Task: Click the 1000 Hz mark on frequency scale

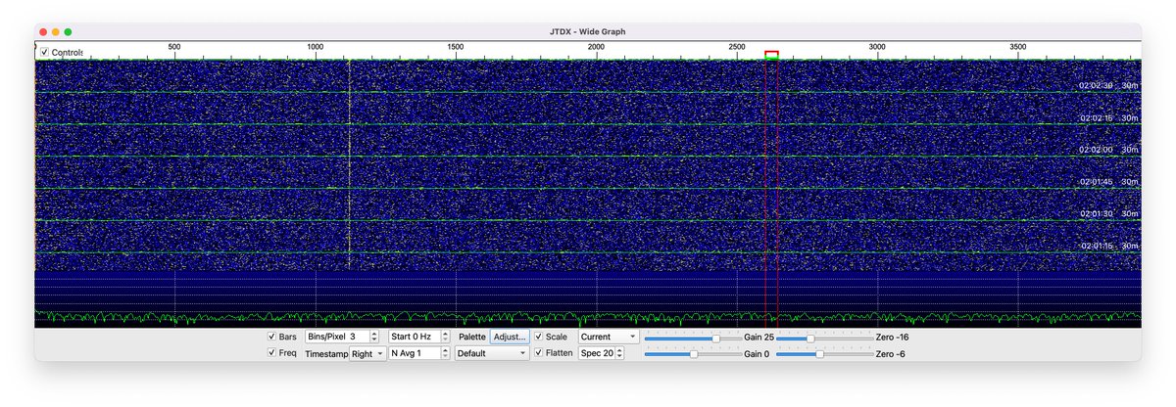Action: tap(315, 47)
